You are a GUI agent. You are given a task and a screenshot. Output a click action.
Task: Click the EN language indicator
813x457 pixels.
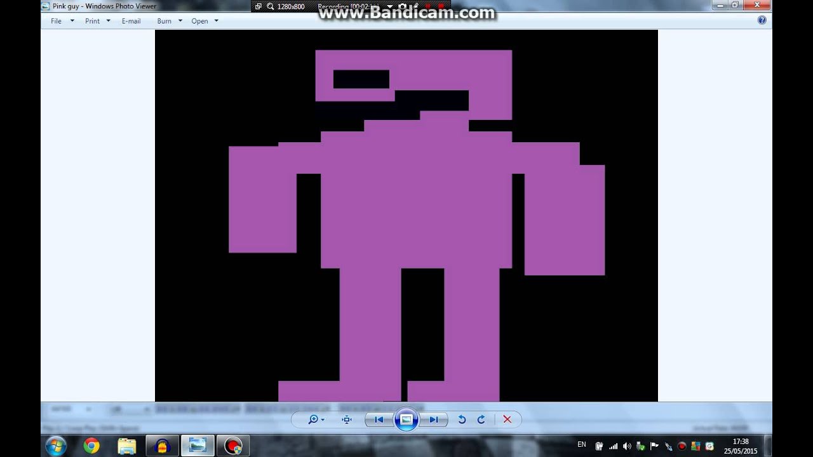click(582, 445)
